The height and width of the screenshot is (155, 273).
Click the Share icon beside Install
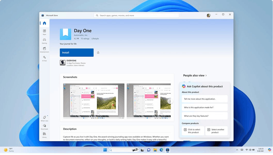[98, 53]
